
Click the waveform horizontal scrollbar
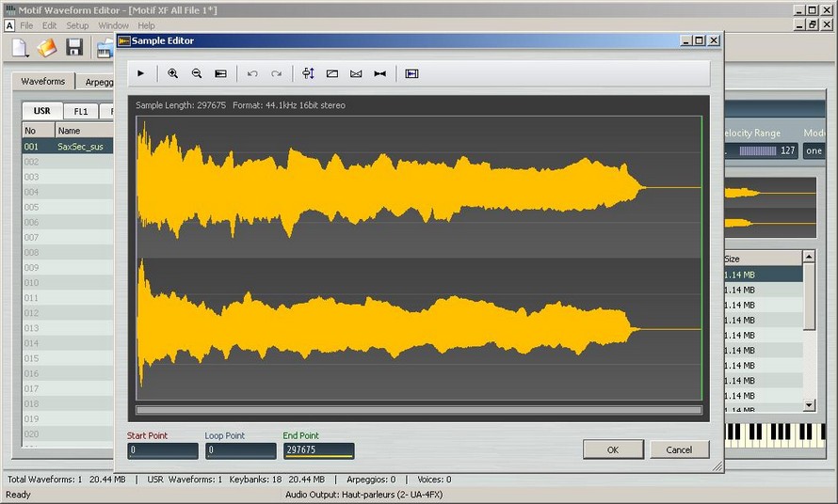tap(419, 410)
